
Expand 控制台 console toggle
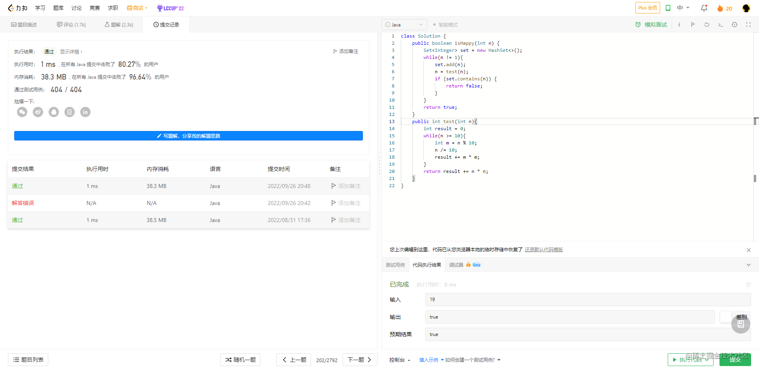tap(400, 360)
